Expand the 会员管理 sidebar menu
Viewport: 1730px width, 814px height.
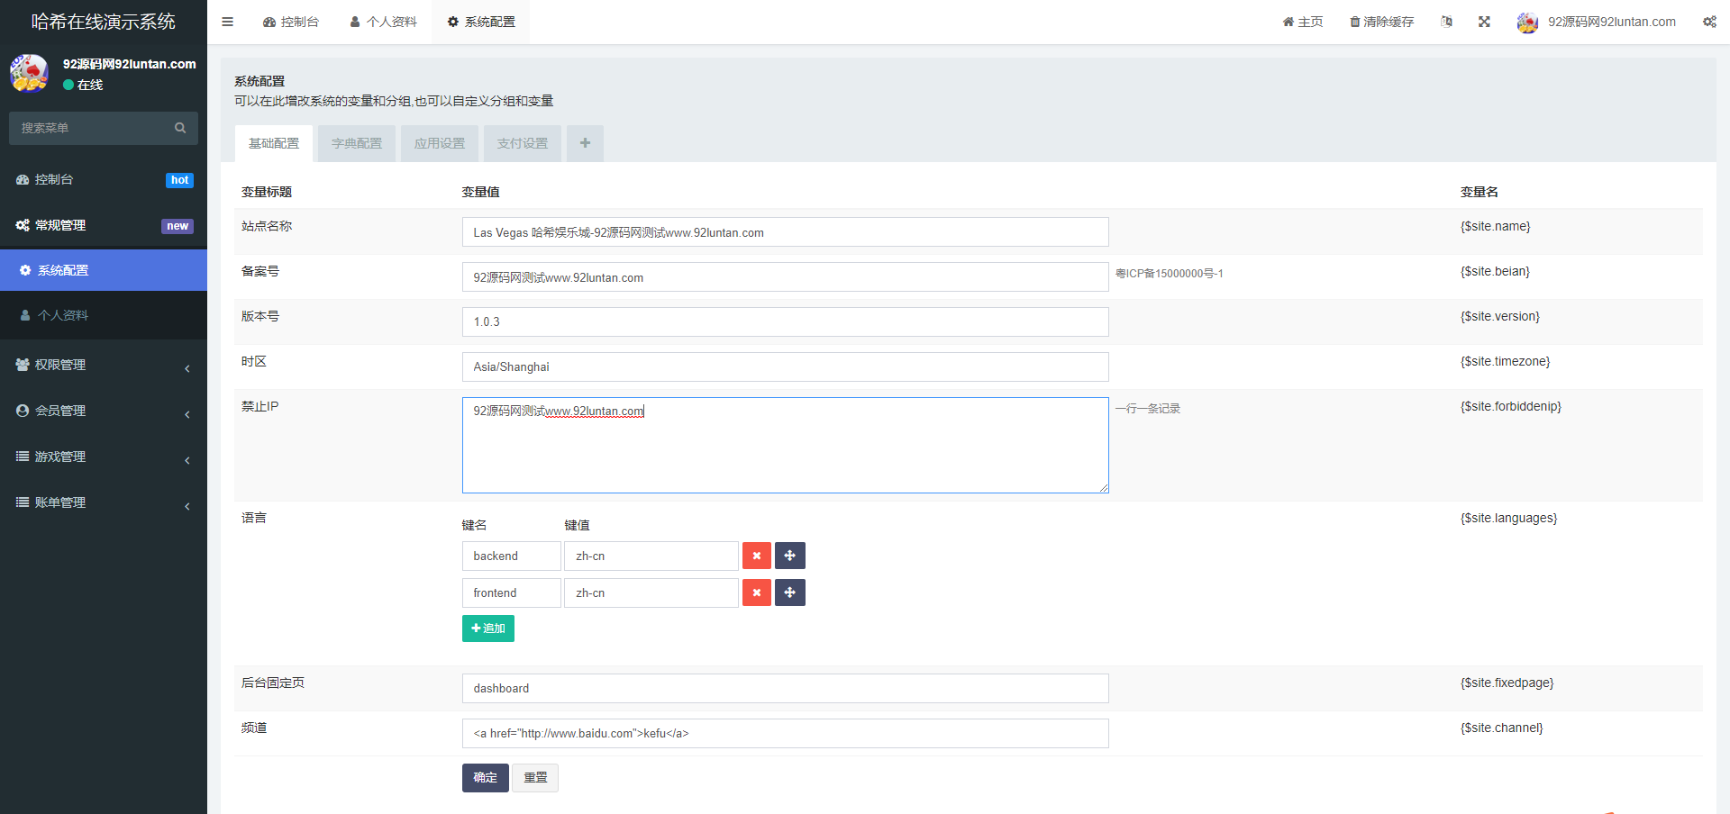[x=104, y=411]
